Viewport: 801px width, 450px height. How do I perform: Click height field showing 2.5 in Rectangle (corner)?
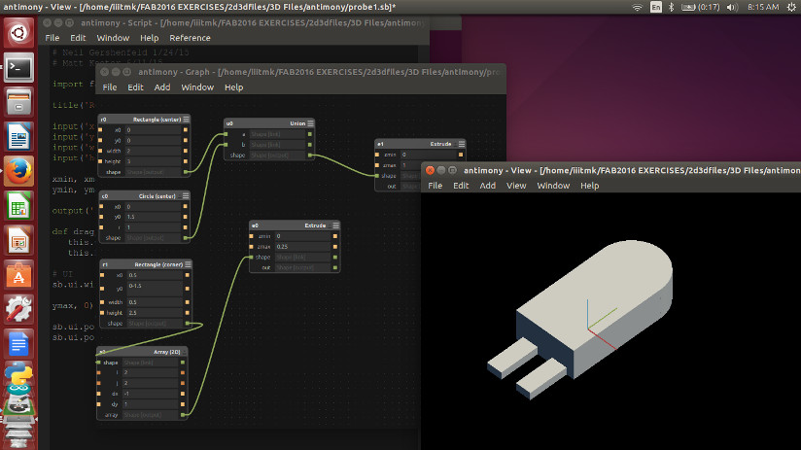pyautogui.click(x=155, y=313)
